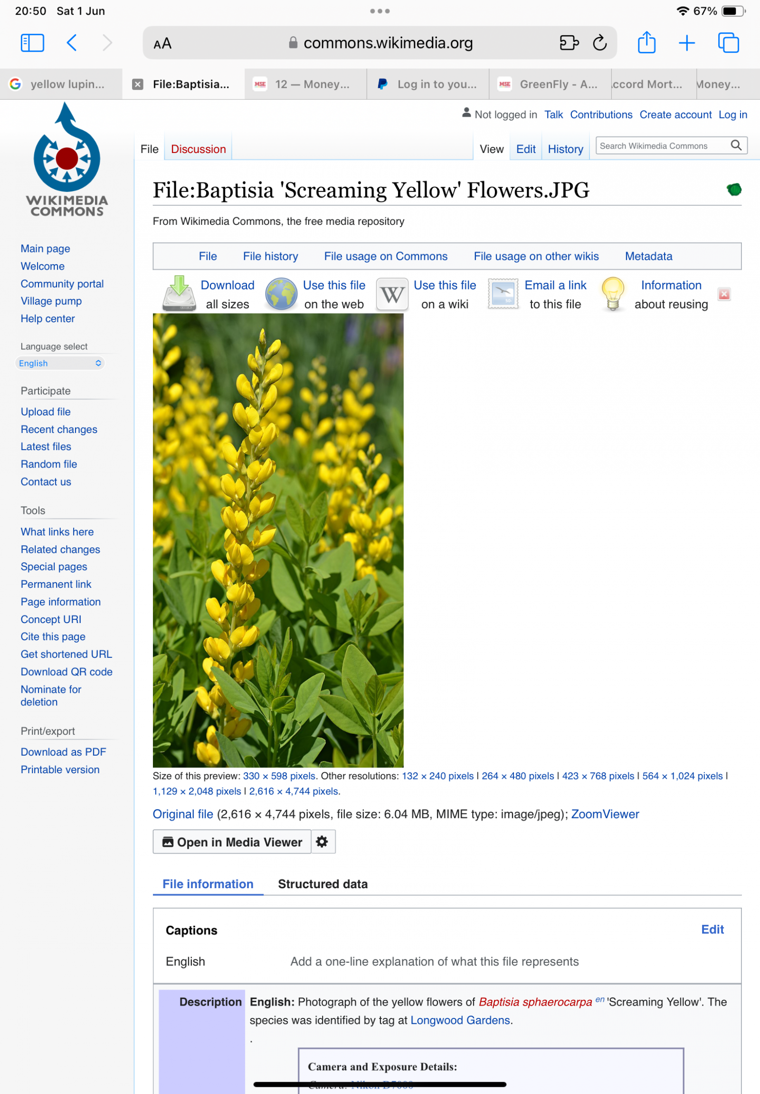Click Nominate for deletion link

click(x=51, y=696)
